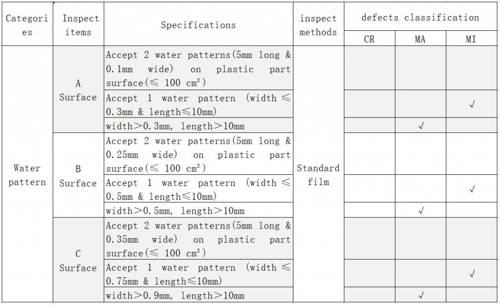Click MA checkmark in width>0.5mm row

[421, 210]
